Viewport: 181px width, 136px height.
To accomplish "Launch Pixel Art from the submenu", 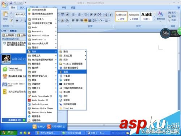I will coord(72,108).
